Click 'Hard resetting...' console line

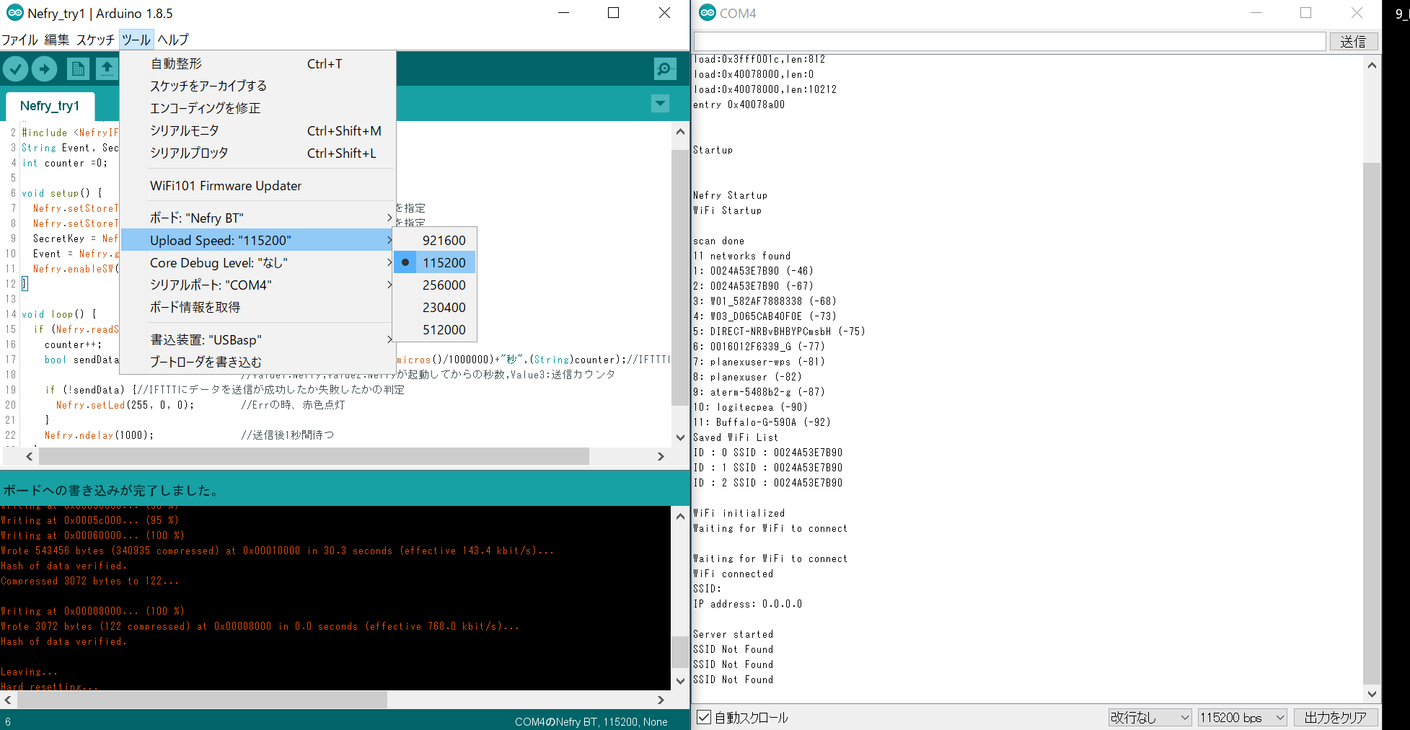point(50,687)
